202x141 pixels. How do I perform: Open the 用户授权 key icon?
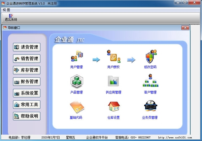(114, 56)
